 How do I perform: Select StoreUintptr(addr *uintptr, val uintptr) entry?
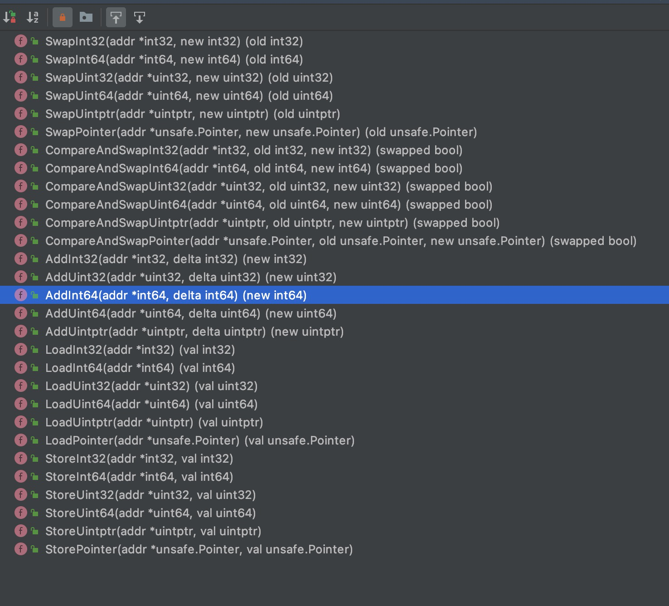[153, 531]
